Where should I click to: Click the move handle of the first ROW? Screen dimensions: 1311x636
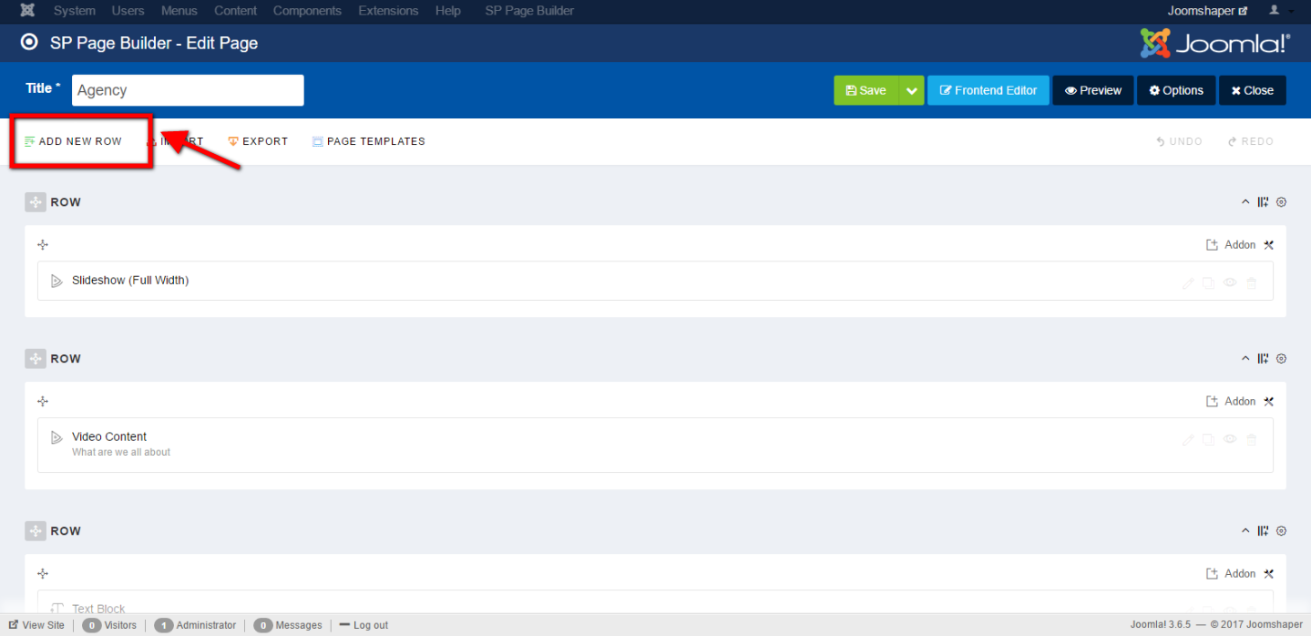[x=36, y=202]
